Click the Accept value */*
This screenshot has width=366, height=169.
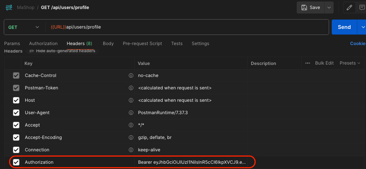point(141,125)
